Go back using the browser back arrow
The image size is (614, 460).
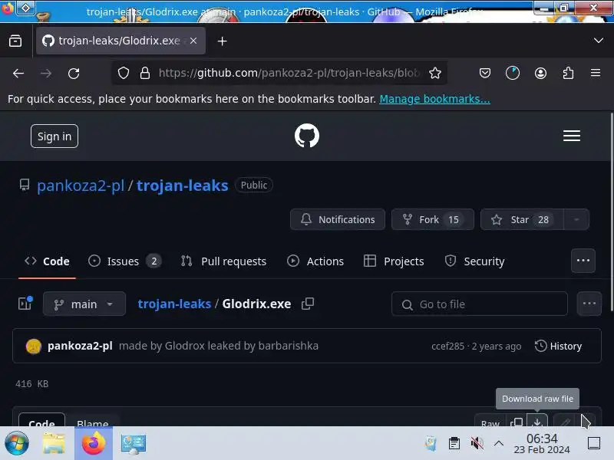pyautogui.click(x=18, y=73)
